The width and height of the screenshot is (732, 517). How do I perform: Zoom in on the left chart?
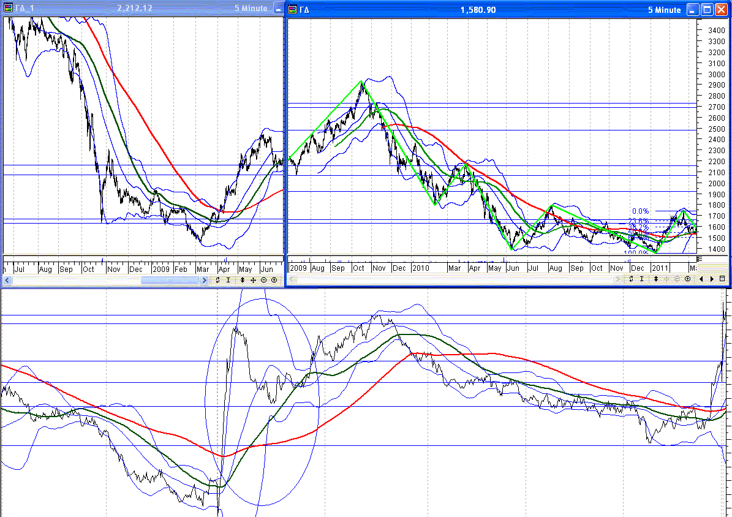coord(274,280)
